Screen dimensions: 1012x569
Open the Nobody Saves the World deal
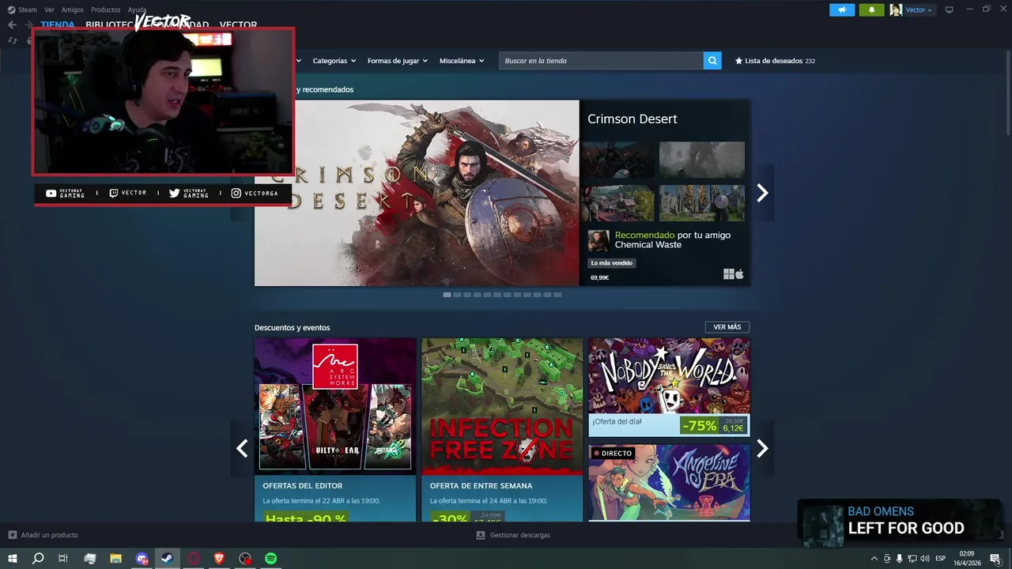click(669, 387)
